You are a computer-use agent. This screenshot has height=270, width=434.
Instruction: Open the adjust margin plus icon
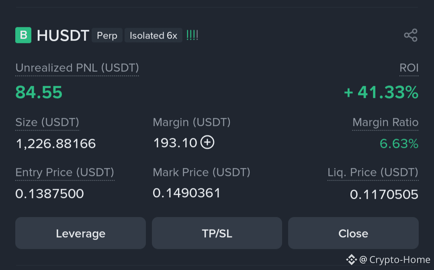tap(207, 143)
